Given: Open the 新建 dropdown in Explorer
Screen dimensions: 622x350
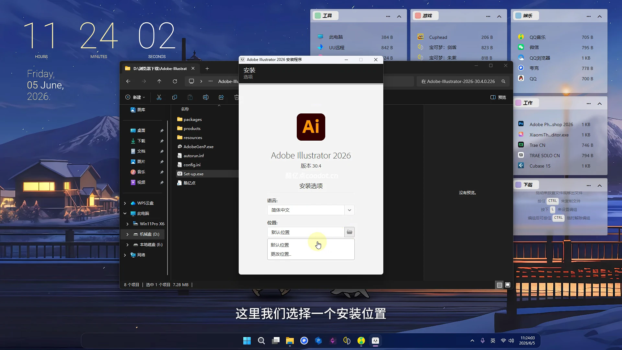Looking at the screenshot, I should 135,97.
